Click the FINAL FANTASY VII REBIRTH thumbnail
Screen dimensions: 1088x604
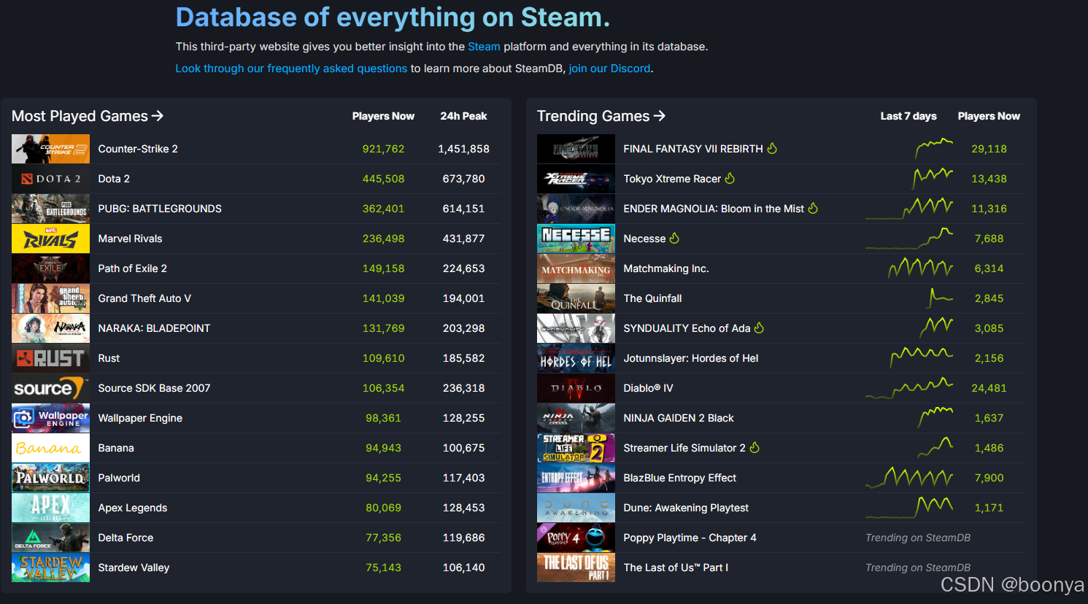coord(576,149)
